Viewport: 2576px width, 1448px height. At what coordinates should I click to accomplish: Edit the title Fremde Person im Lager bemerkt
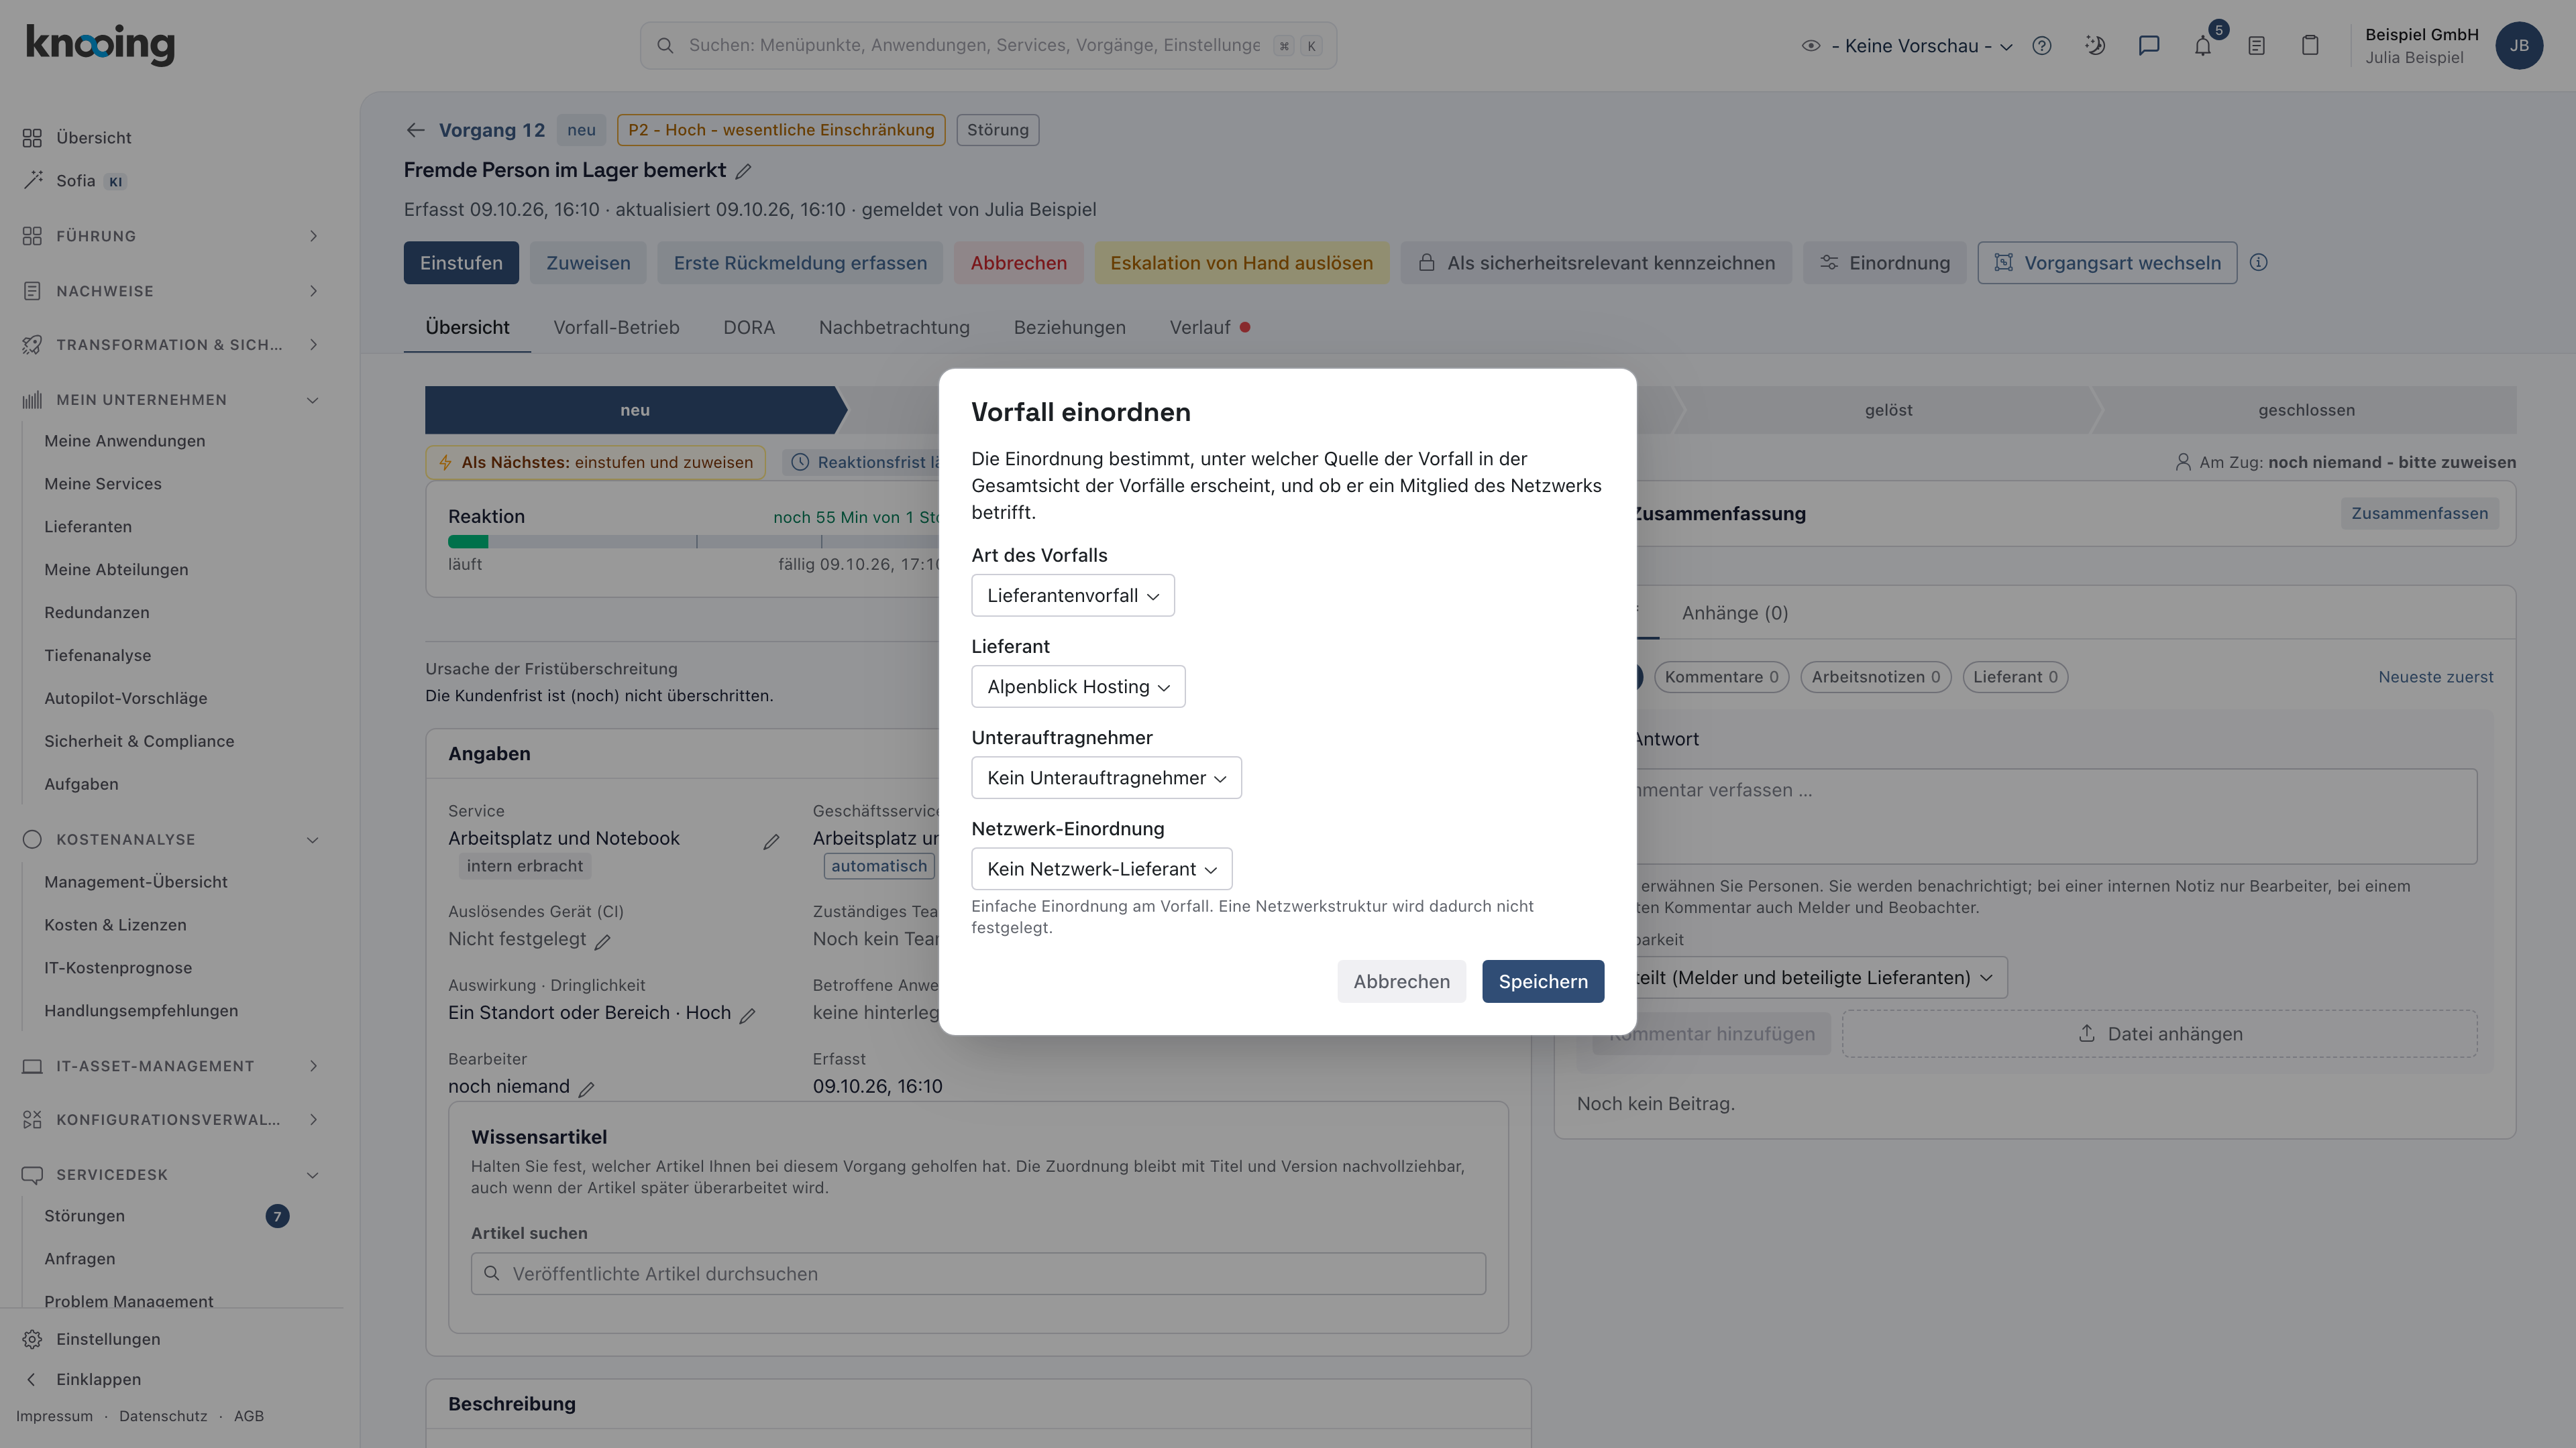click(x=743, y=171)
